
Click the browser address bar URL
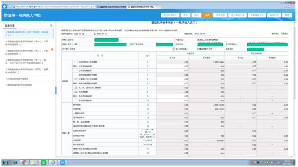point(50,7)
